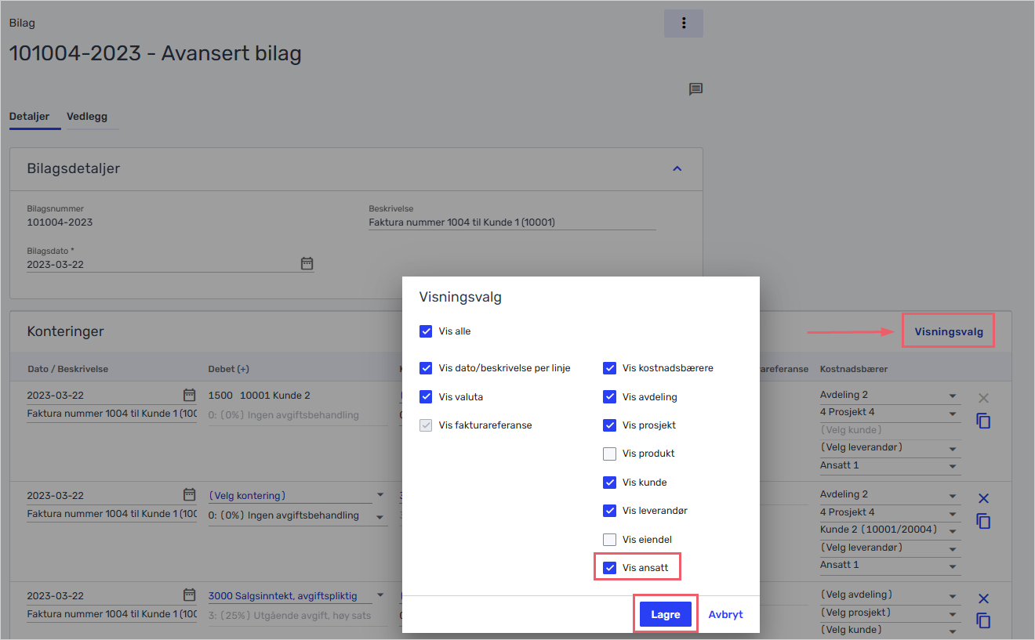Open the Velg kontering dropdown
The image size is (1035, 640).
297,495
